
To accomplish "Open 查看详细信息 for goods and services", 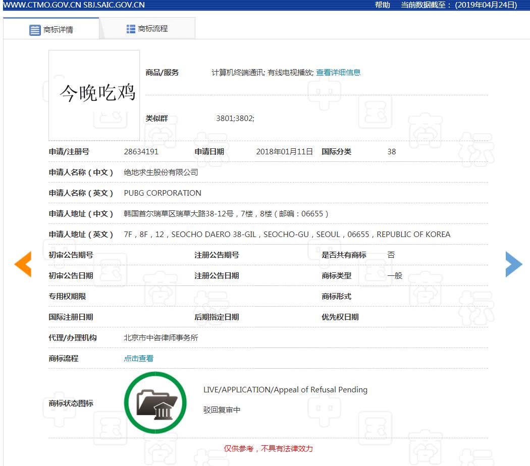I will tap(338, 72).
